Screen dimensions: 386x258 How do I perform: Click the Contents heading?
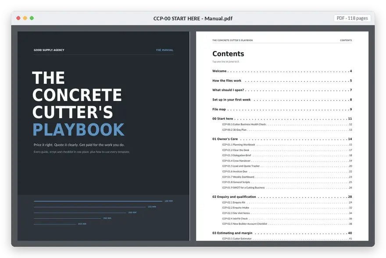pos(228,54)
